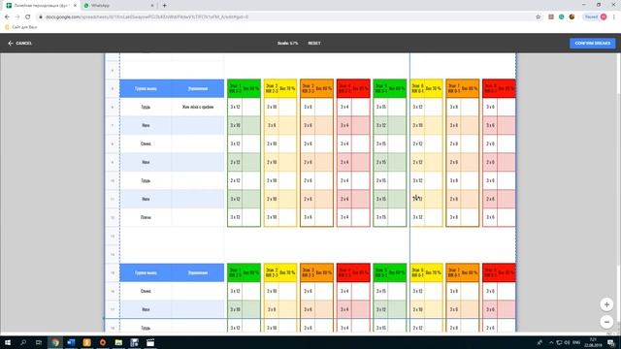Click the Scale 67% indicator
The image size is (621, 349).
pyautogui.click(x=287, y=43)
